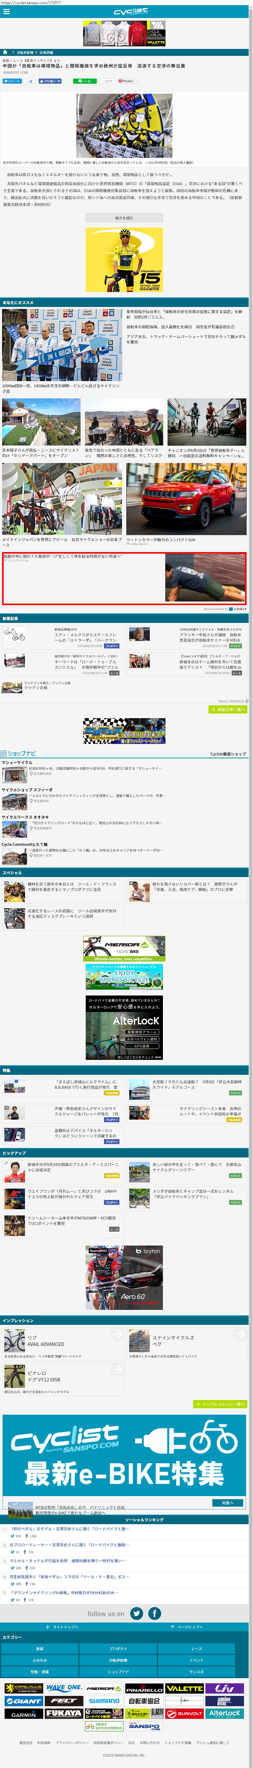The width and height of the screenshot is (253, 1768).
Task: Click the GARMIN sponsor logo
Action: click(x=24, y=1713)
